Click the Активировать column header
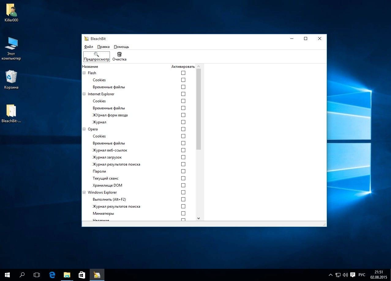 tap(183, 67)
